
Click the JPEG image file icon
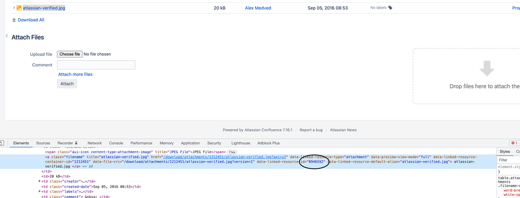point(19,8)
